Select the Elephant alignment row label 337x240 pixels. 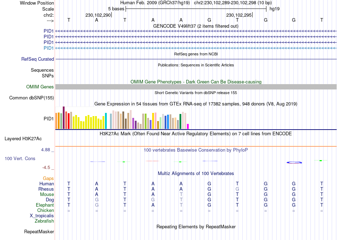tap(45, 205)
